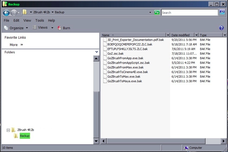Select 3D_Print_Exporter_Documentation.pdf.bak file

click(x=136, y=40)
